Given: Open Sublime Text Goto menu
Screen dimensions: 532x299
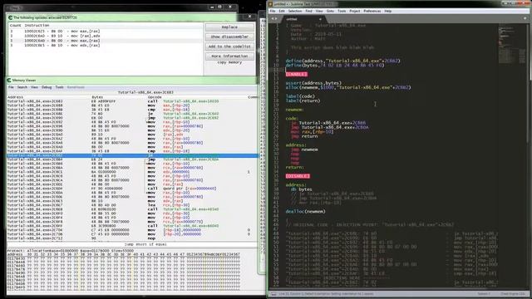Looking at the screenshot, I should click(330, 11).
